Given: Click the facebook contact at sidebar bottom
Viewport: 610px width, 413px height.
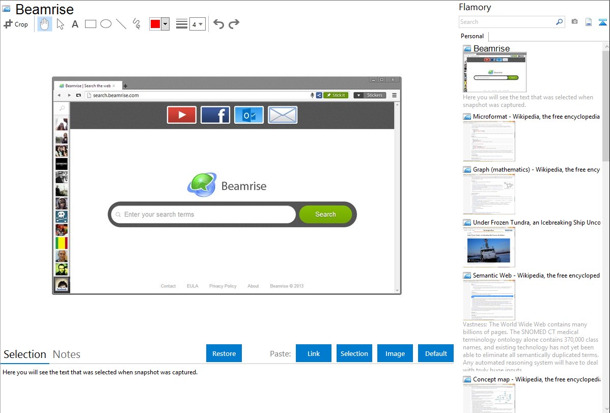Looking at the screenshot, I should pyautogui.click(x=62, y=285).
